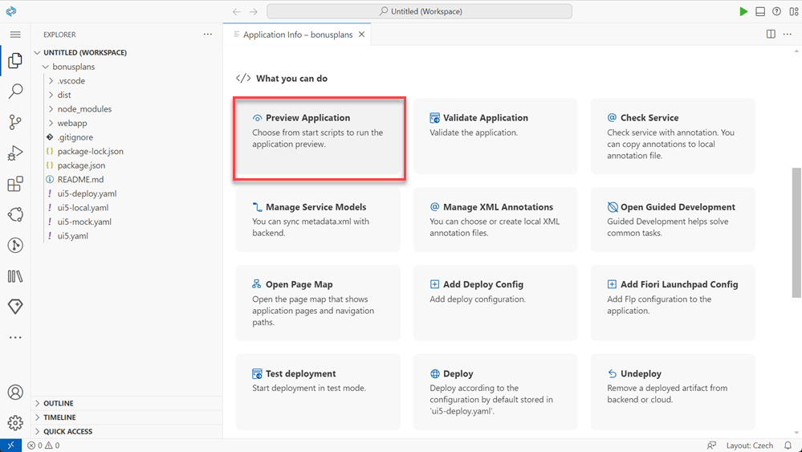Click the Manage Service Models card
The height and width of the screenshot is (452, 802).
318,219
